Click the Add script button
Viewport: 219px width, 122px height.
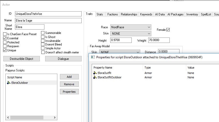(x=69, y=77)
